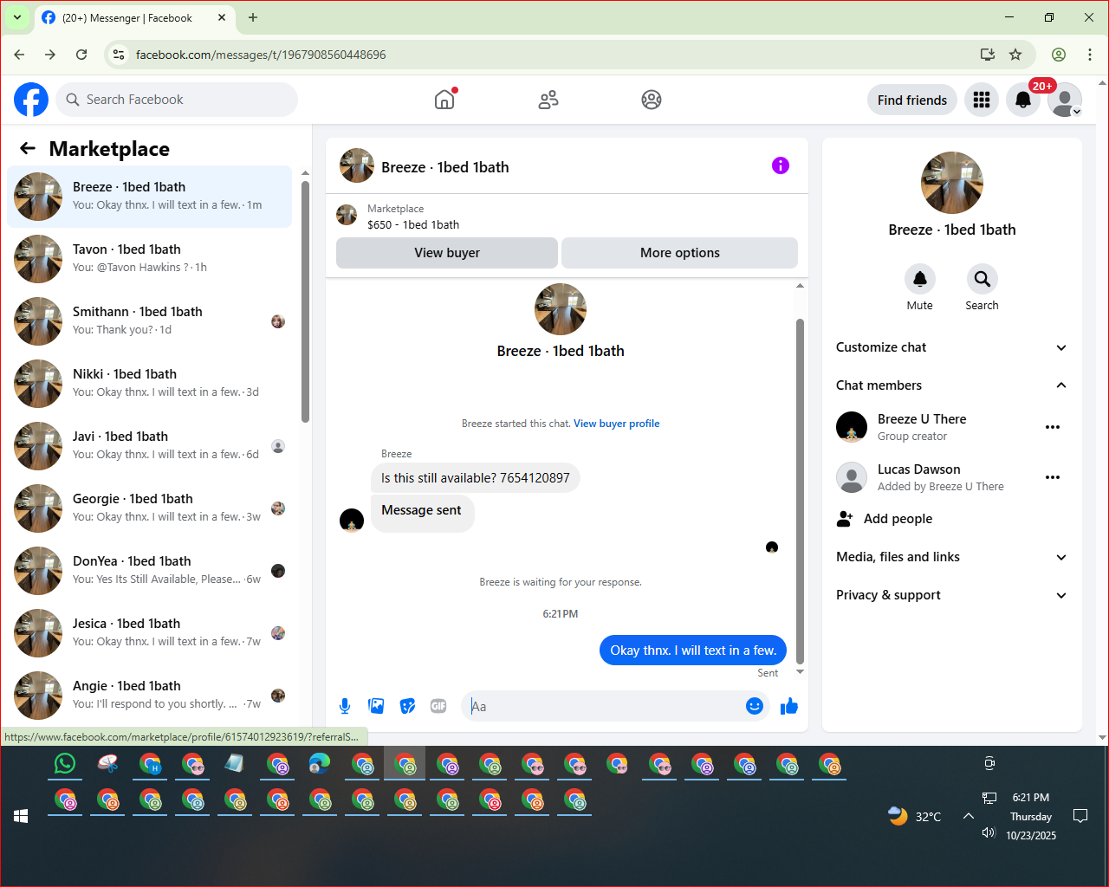Open conversation information purple icon
The height and width of the screenshot is (887, 1109).
coord(781,165)
